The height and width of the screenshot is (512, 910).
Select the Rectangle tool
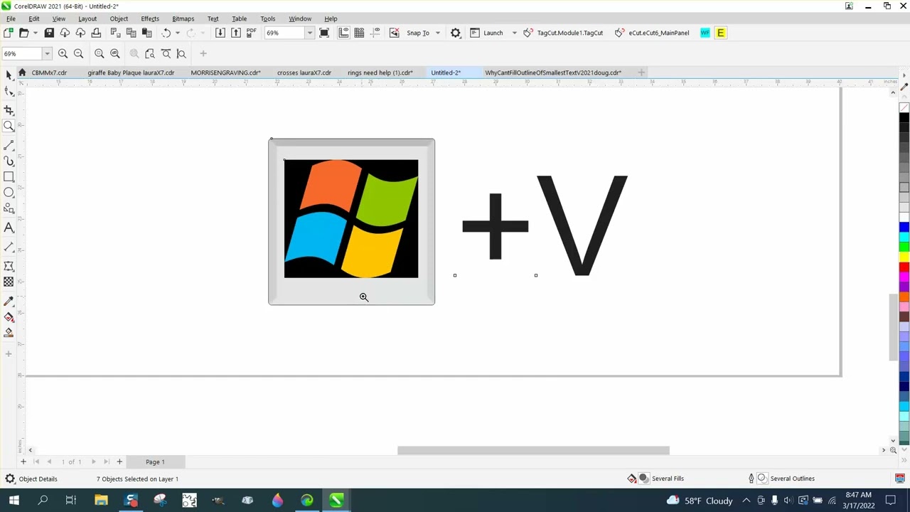[x=9, y=176]
